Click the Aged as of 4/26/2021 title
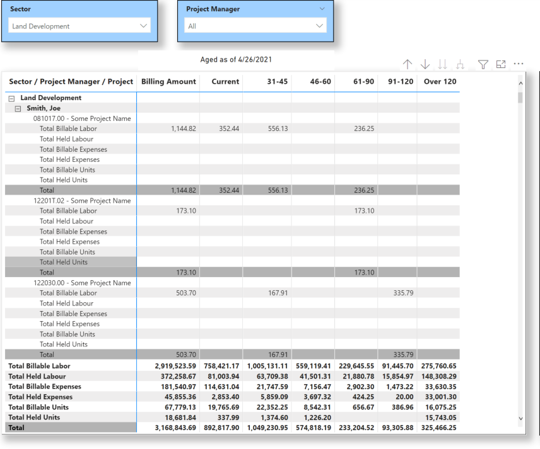Screen dimensions: 540x449 [x=236, y=59]
